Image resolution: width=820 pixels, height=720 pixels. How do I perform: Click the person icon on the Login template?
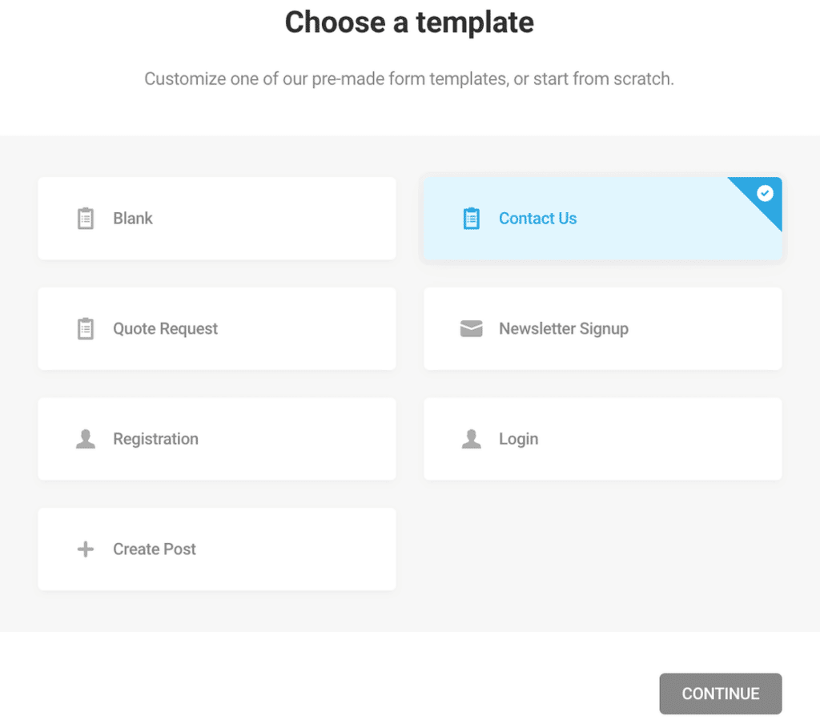click(x=471, y=439)
